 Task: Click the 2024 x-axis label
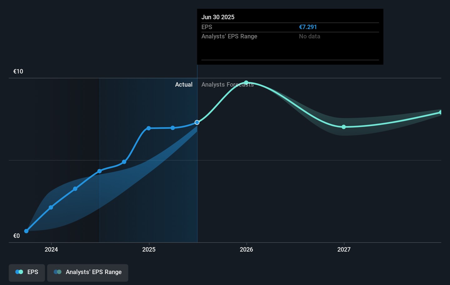point(51,249)
